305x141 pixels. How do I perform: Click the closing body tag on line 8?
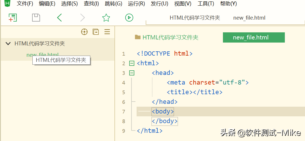(164, 121)
